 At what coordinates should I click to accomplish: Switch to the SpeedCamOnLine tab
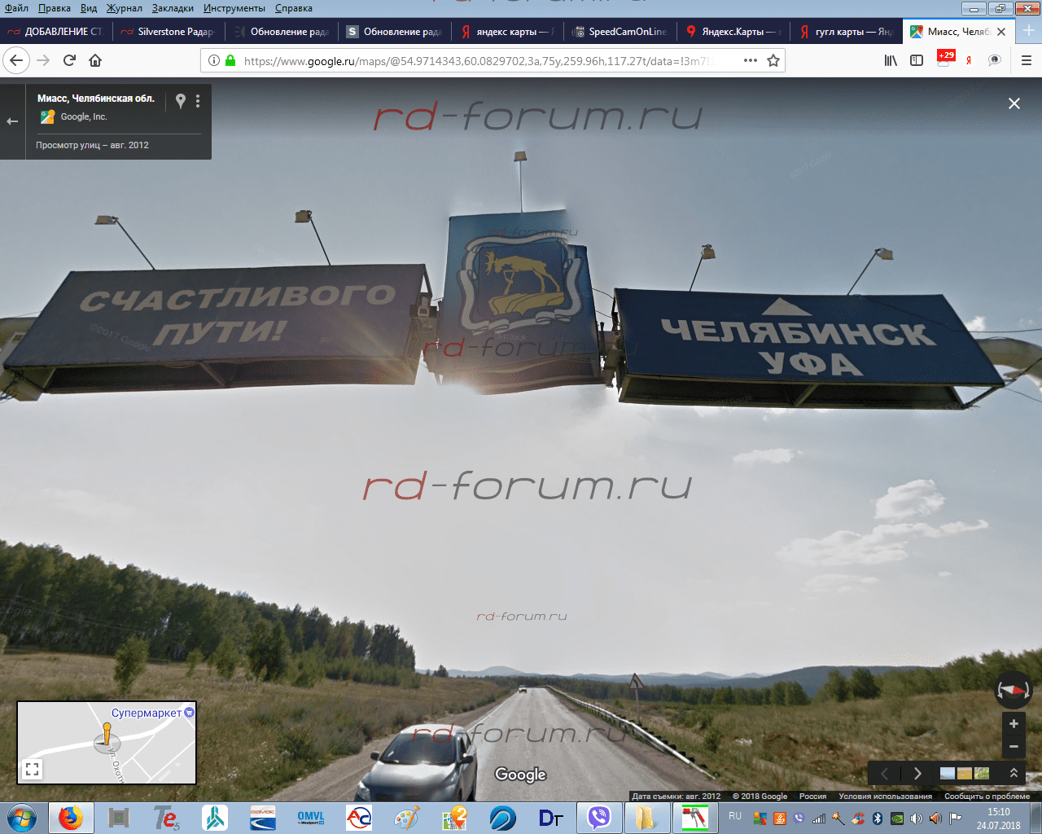(x=620, y=32)
